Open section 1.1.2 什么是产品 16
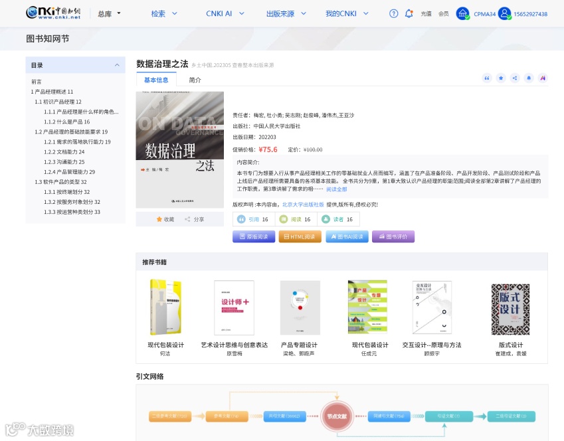This screenshot has width=564, height=441. [67, 122]
